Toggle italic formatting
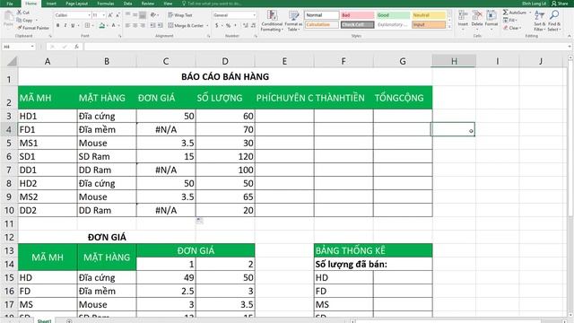 [65, 26]
